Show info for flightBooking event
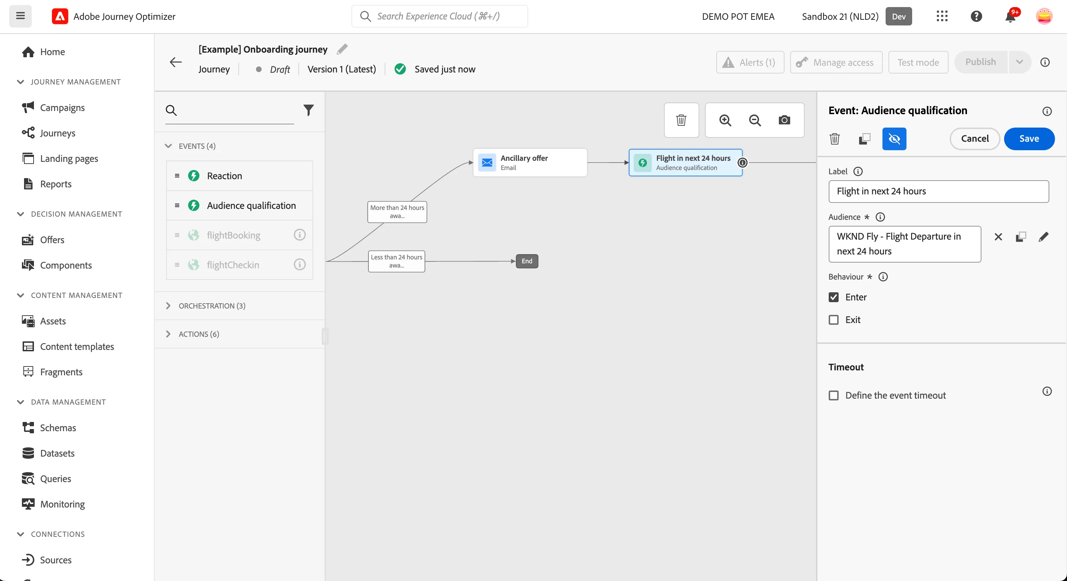This screenshot has height=581, width=1067. tap(299, 235)
